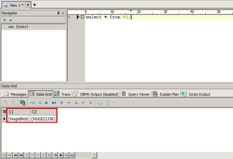Refresh the Navigator panel
233x159 pixels.
[x=4, y=20]
